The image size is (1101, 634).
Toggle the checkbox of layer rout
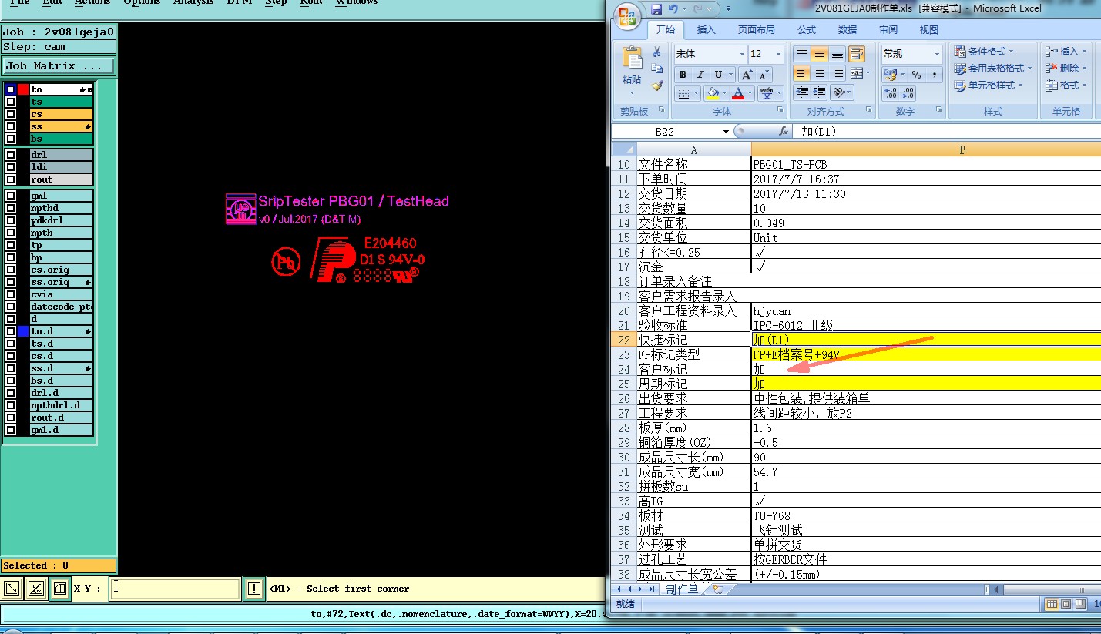tap(11, 179)
